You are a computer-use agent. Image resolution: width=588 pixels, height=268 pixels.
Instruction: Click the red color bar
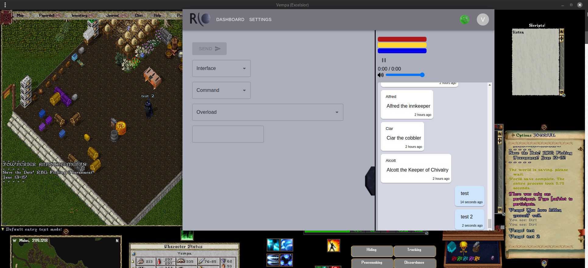[402, 39]
